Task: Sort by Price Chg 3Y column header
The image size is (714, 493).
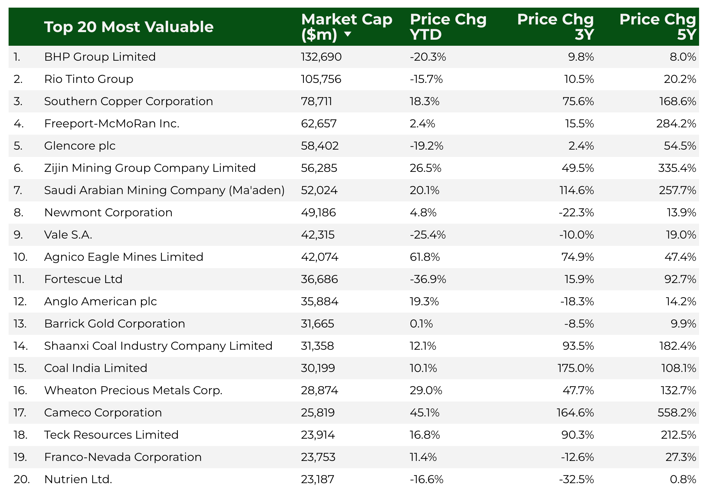Action: (555, 27)
